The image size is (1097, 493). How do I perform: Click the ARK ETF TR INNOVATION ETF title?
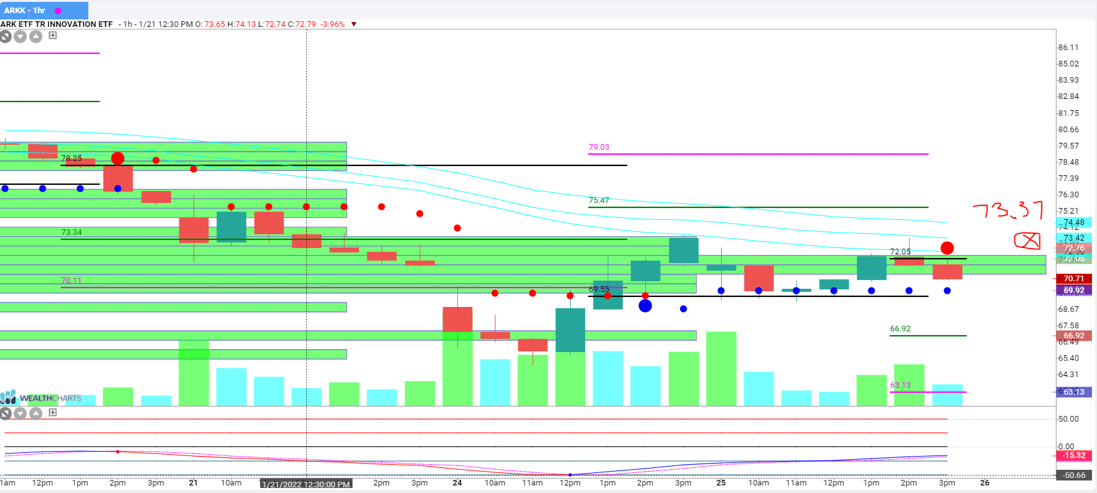(x=56, y=24)
